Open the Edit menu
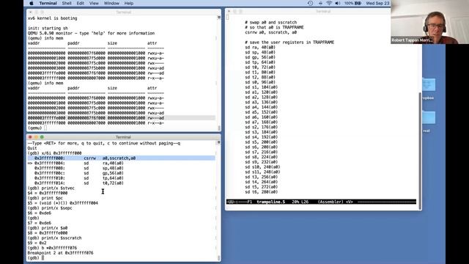469x264 pixels. tap(80, 3)
